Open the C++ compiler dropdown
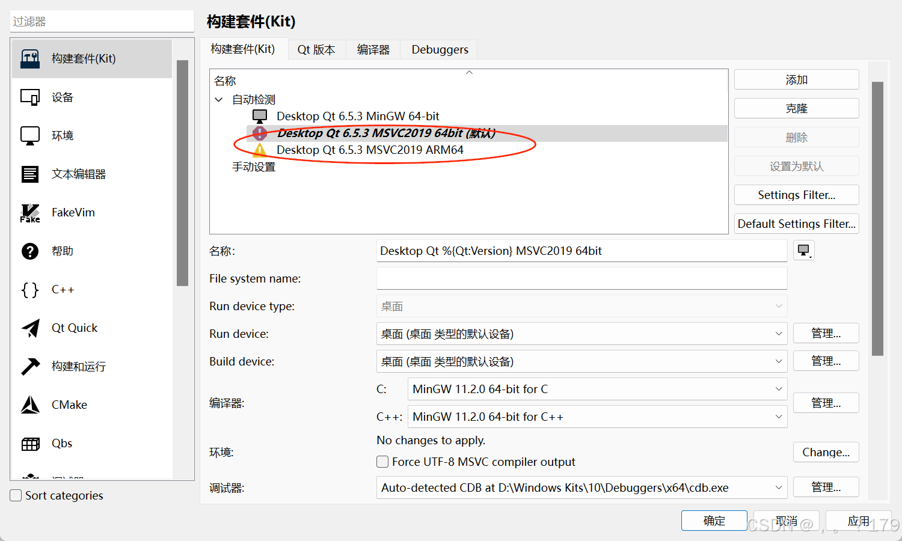Screen dimensions: 902x541 (598, 417)
